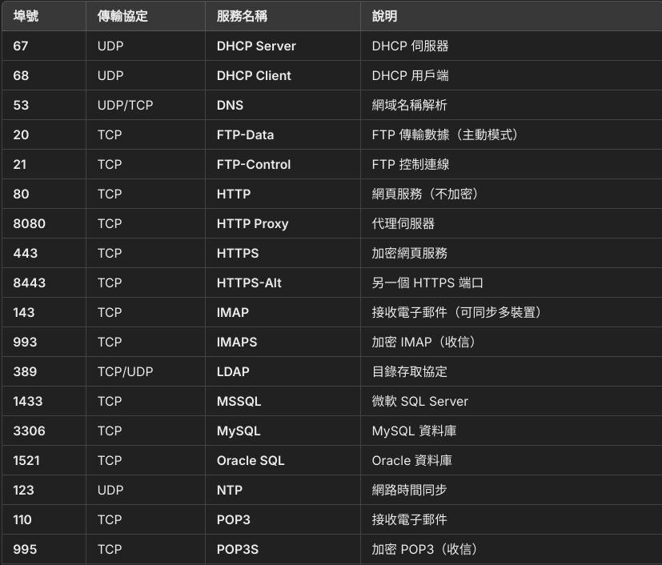
Task: Click the 說明 column header
Action: coord(384,16)
